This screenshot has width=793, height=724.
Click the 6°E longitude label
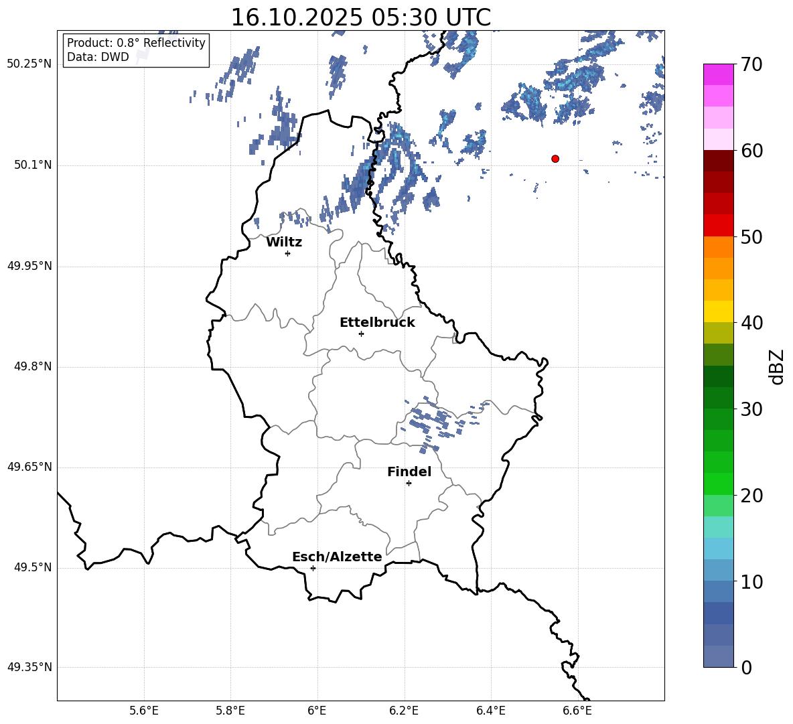click(x=317, y=711)
